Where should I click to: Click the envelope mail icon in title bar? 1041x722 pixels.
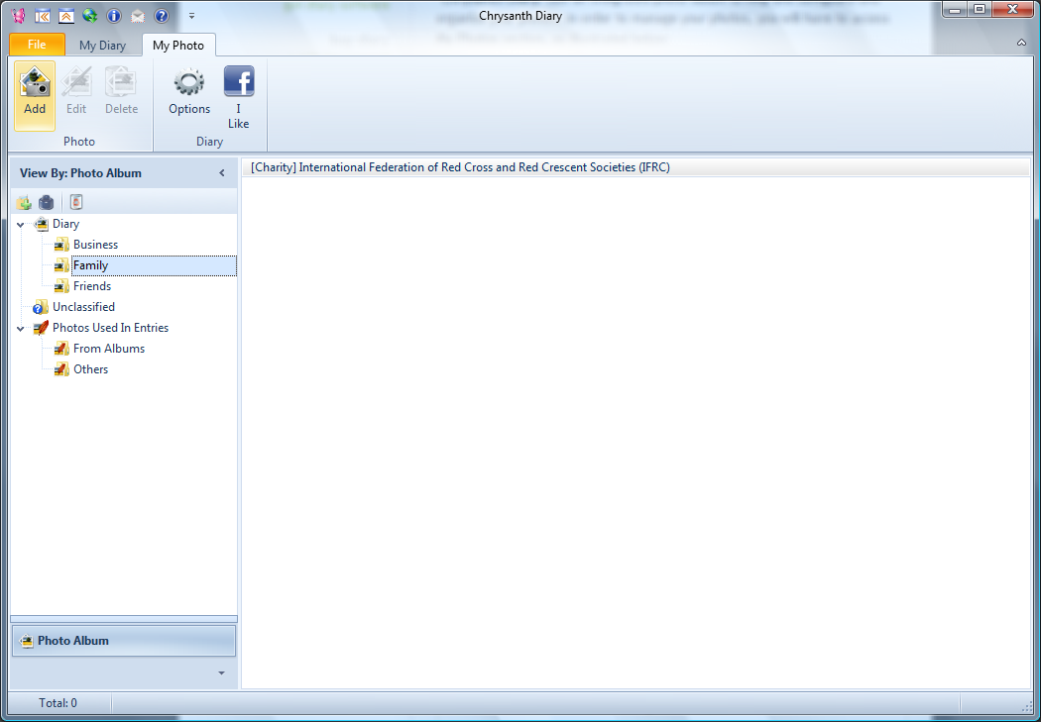137,16
